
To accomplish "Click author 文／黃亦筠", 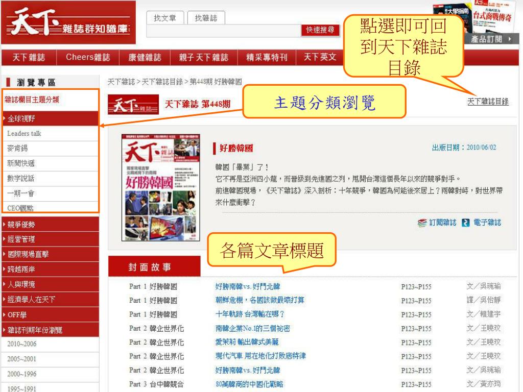I will (x=484, y=384).
